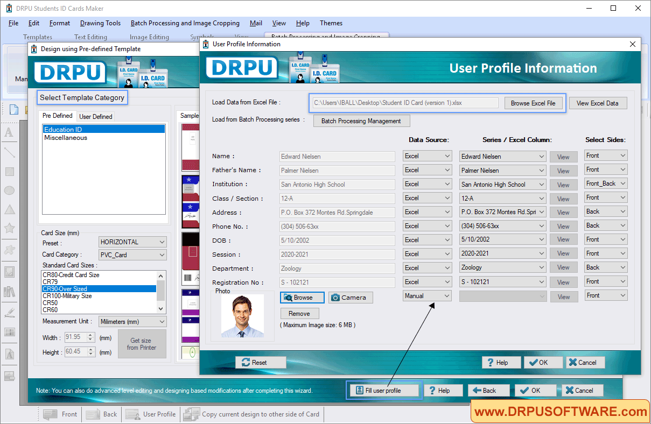Click Get size from Printer button
The height and width of the screenshot is (424, 651).
142,344
